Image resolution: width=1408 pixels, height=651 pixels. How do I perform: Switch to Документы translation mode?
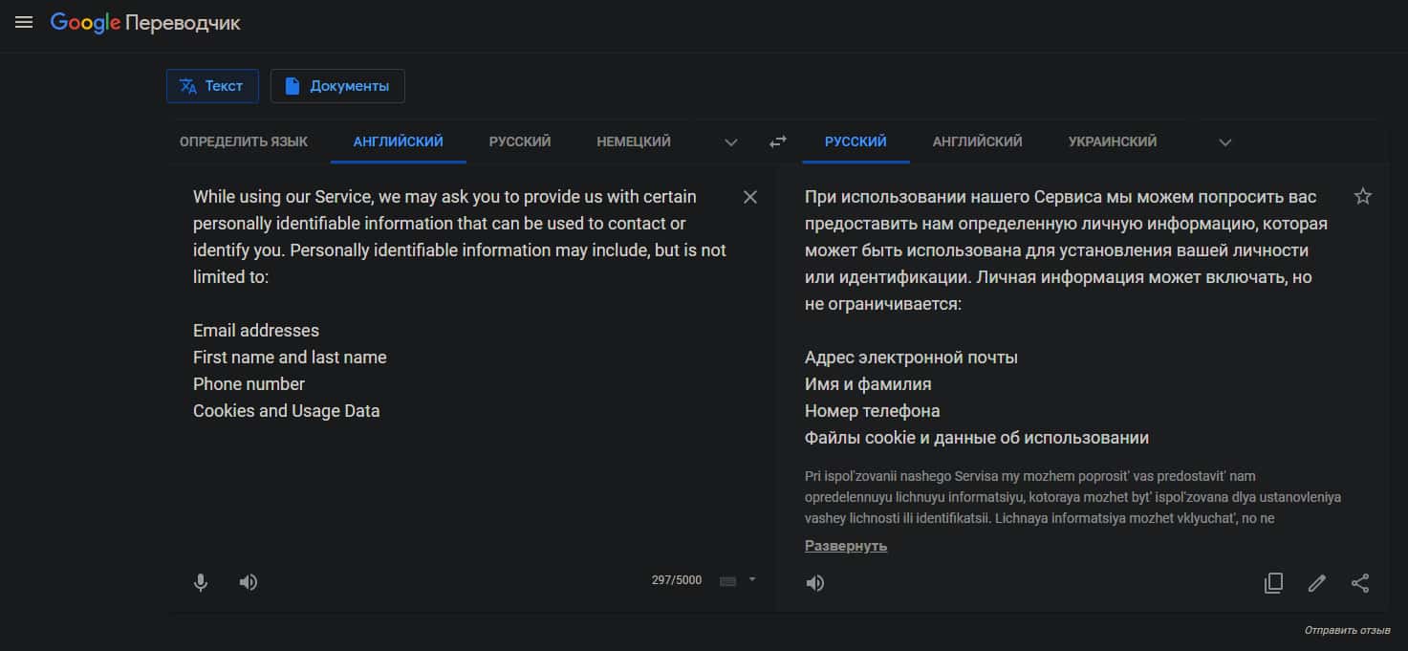pyautogui.click(x=337, y=86)
